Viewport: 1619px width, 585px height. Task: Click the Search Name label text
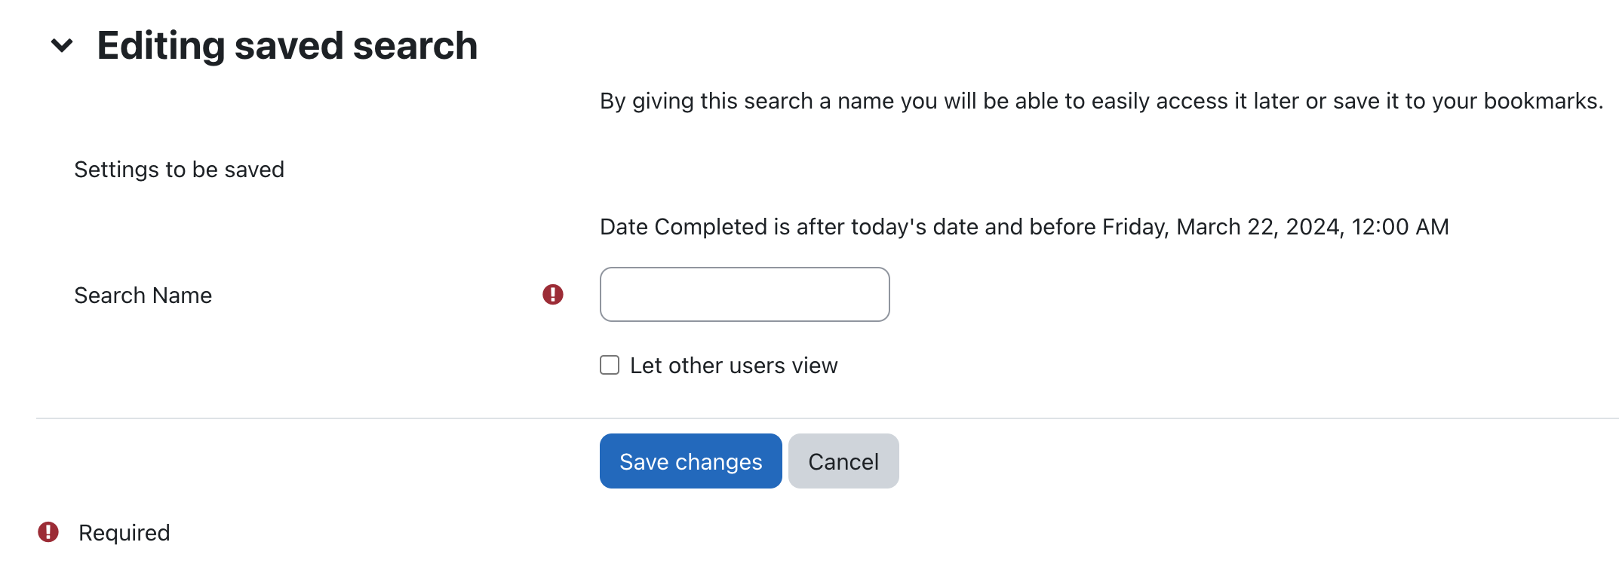pos(143,296)
